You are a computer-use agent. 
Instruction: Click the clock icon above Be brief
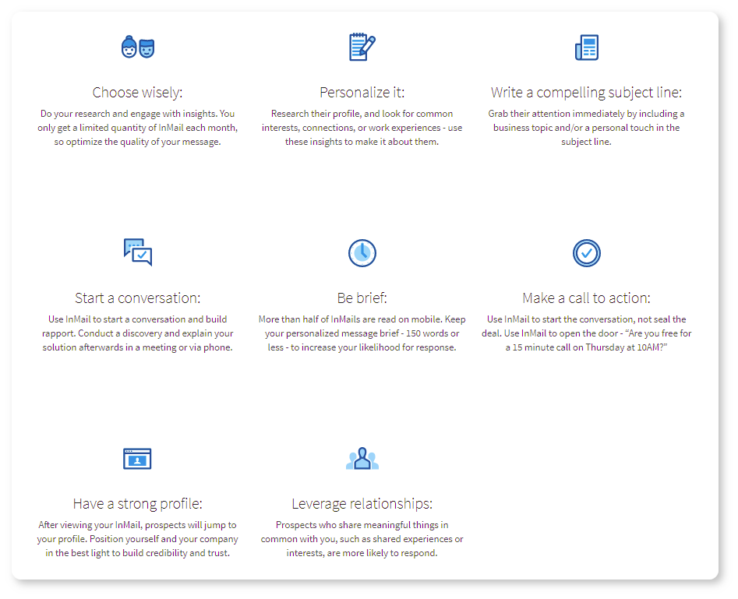click(362, 253)
